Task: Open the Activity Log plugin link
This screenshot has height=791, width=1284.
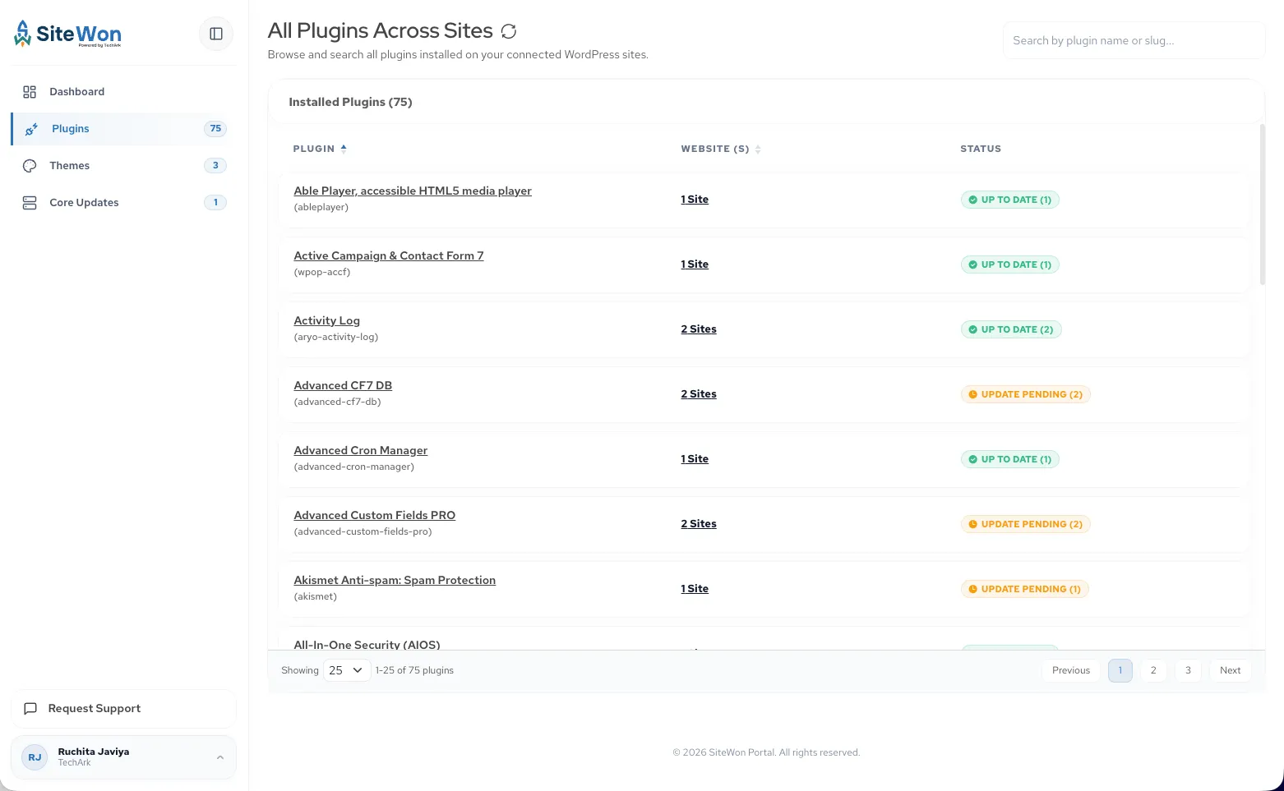Action: pyautogui.click(x=327, y=320)
